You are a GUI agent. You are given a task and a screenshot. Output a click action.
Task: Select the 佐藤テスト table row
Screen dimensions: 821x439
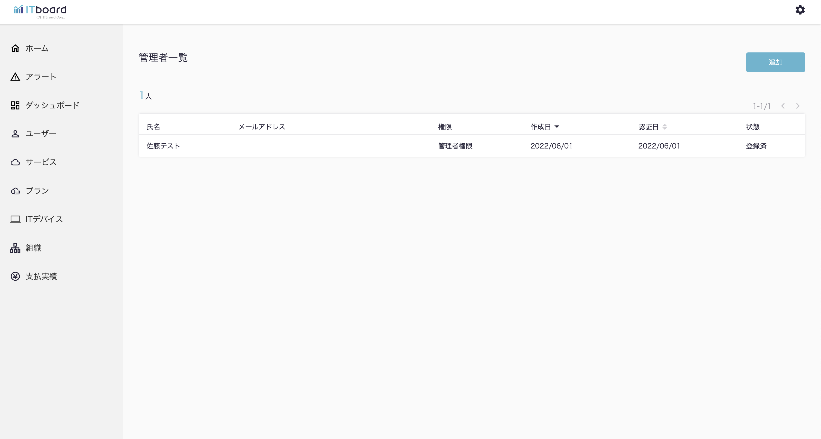point(472,146)
